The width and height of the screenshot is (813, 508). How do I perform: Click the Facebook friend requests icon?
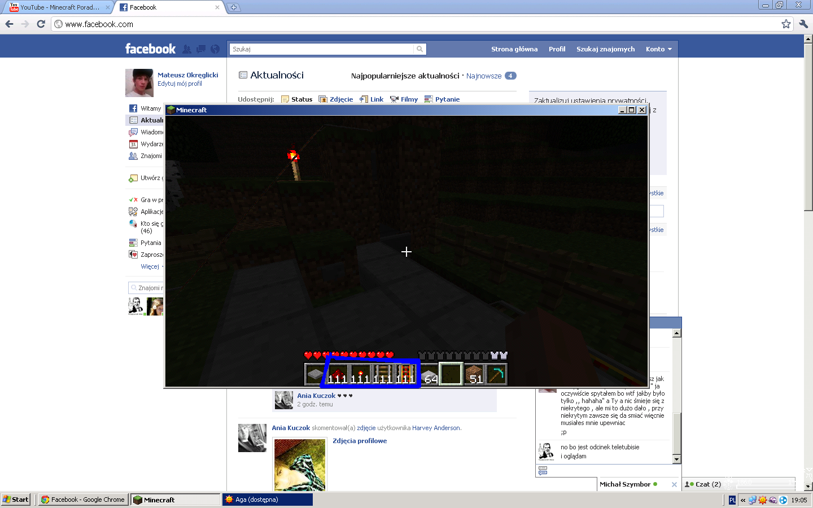click(x=187, y=49)
